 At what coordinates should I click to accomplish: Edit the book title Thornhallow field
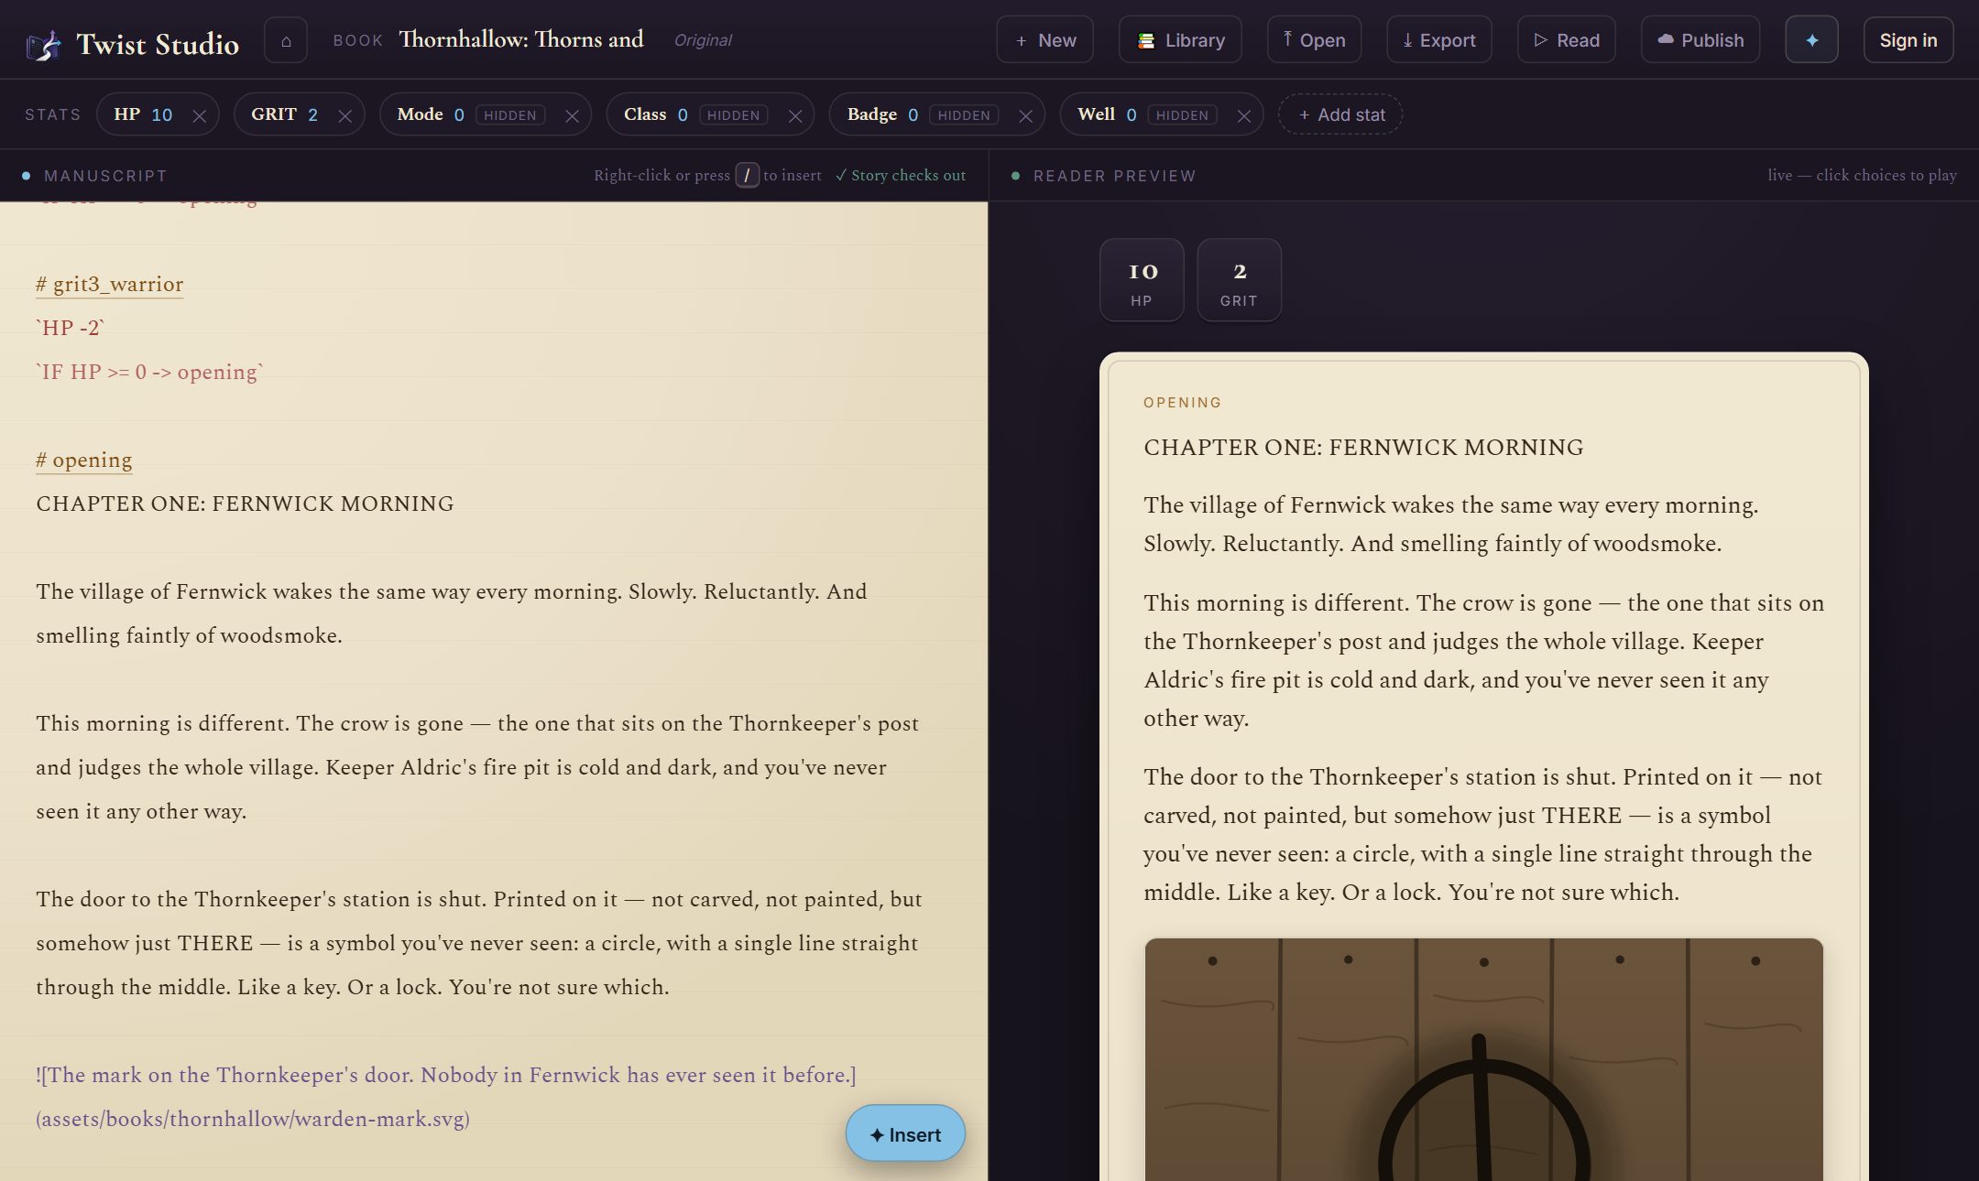click(521, 39)
